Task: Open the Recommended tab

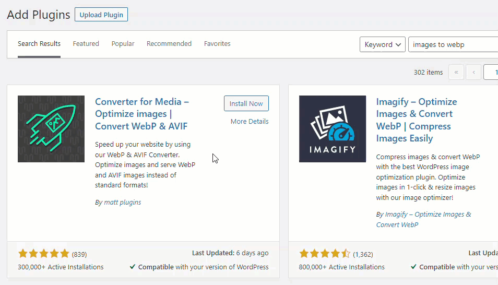Action: 169,44
